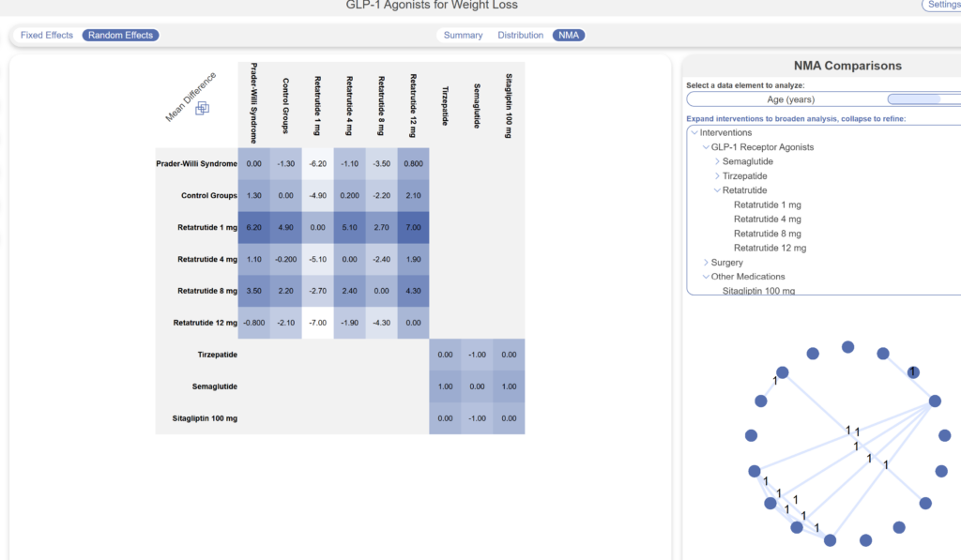Click the Control Groups row header
Viewport: 961px width, 560px height.
point(209,195)
